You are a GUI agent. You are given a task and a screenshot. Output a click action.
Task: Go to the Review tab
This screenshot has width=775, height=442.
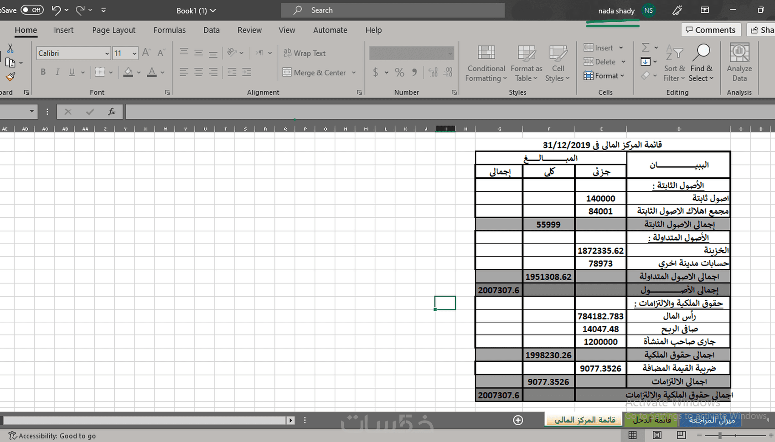click(x=249, y=30)
